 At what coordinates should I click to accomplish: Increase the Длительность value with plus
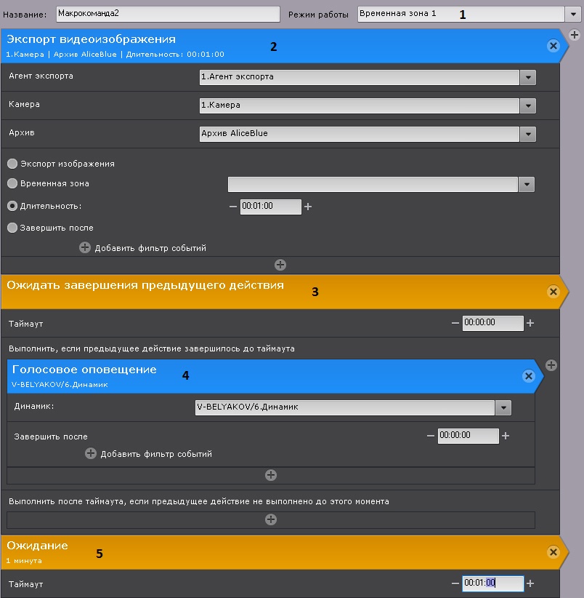click(x=308, y=207)
